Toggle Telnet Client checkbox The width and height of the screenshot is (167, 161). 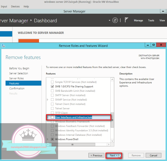(x=52, y=104)
